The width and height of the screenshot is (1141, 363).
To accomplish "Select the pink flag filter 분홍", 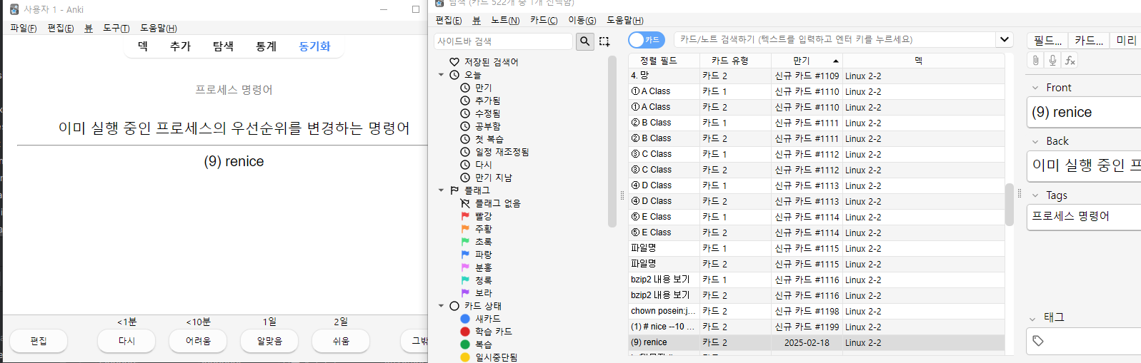I will coord(477,267).
